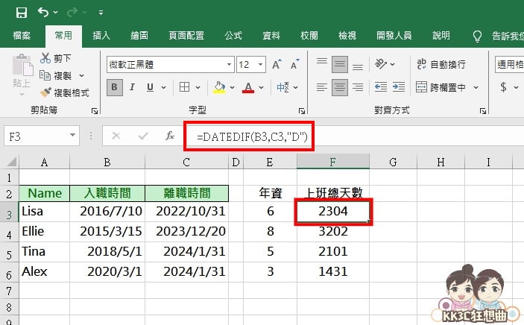The image size is (524, 325).
Task: Click the Cut (剪下) scissors icon
Action: (x=46, y=58)
